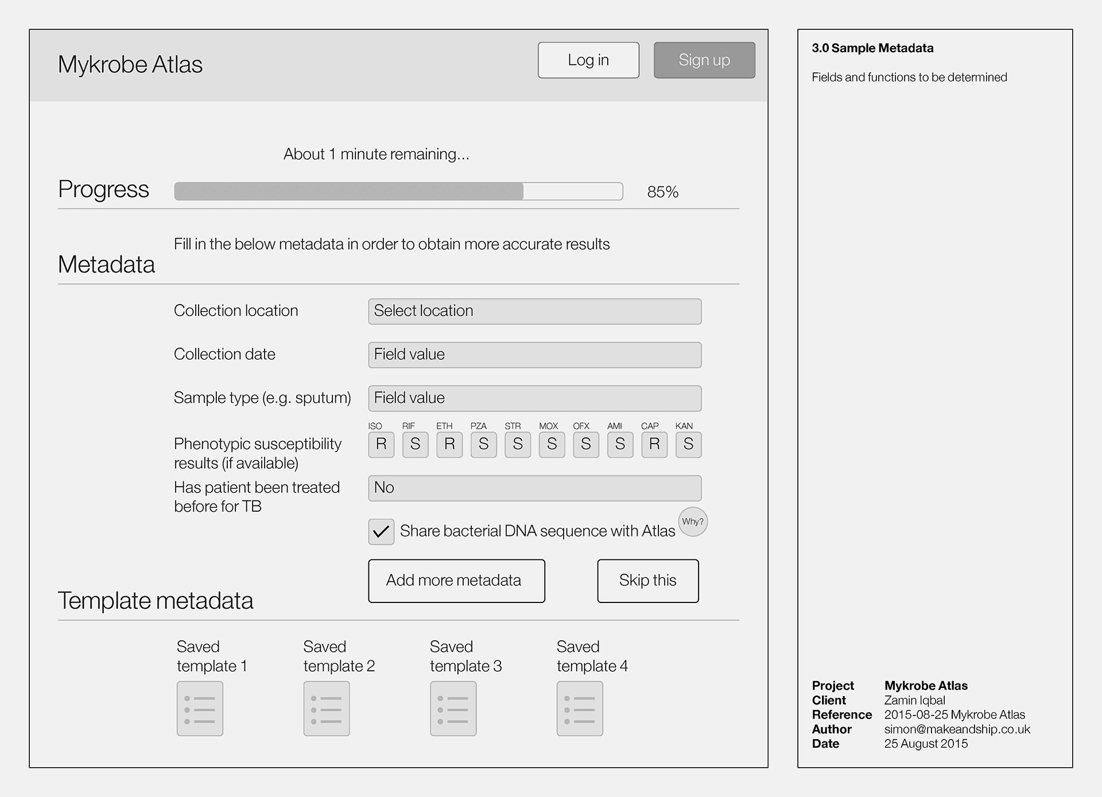Toggle the ETH susceptibility result
The width and height of the screenshot is (1102, 797).
coord(449,444)
